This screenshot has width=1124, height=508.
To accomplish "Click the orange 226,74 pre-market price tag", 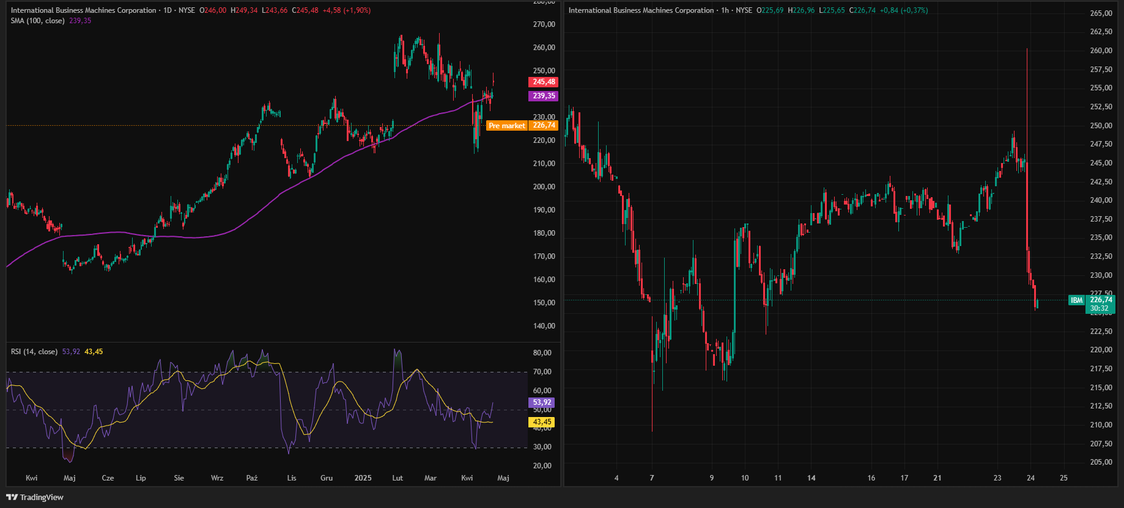I will coord(543,125).
